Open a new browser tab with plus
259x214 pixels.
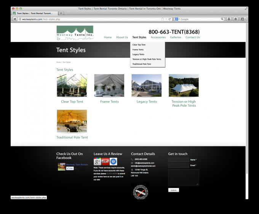(61, 13)
